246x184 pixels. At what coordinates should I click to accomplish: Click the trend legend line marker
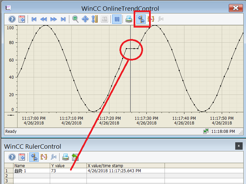[x=11, y=115]
